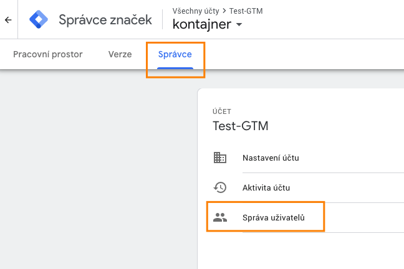
Task: Open the Verze tab
Action: 120,54
